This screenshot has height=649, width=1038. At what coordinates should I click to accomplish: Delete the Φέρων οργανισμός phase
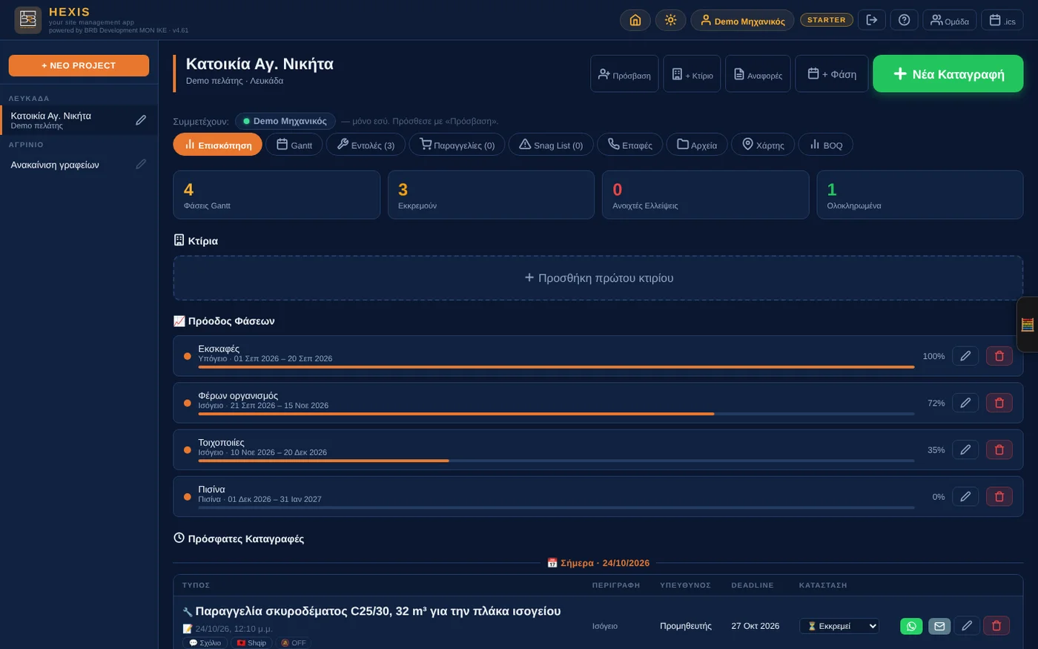tap(999, 403)
